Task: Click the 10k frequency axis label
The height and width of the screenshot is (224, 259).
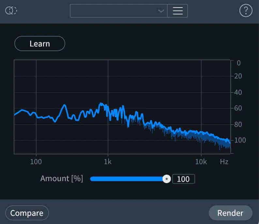Action: pyautogui.click(x=201, y=162)
